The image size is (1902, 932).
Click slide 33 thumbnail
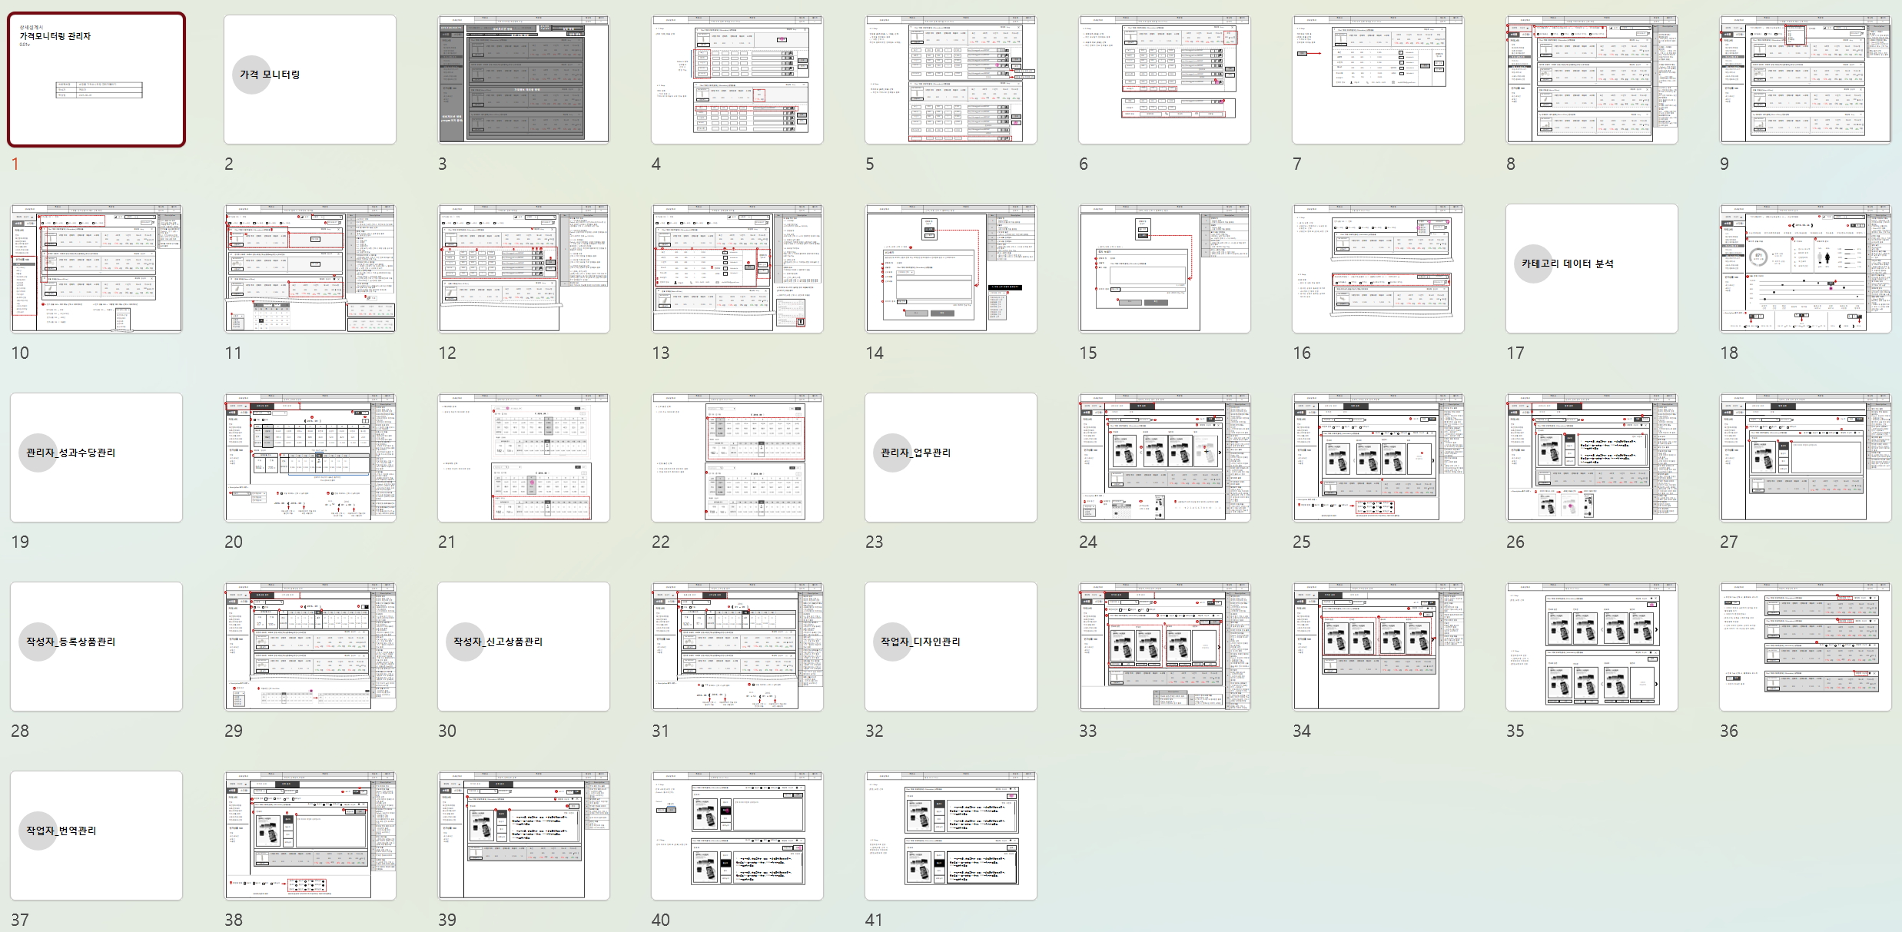1164,646
